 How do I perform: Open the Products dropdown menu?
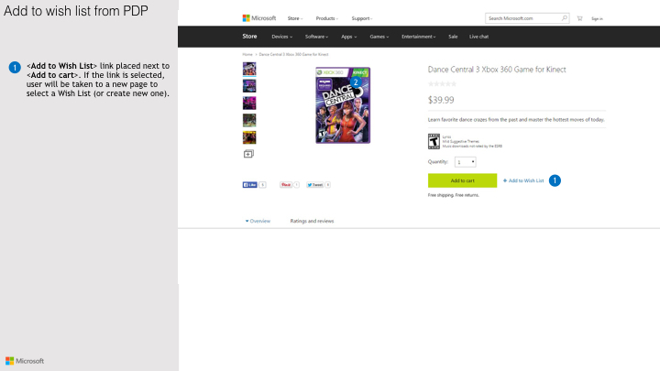pos(327,18)
